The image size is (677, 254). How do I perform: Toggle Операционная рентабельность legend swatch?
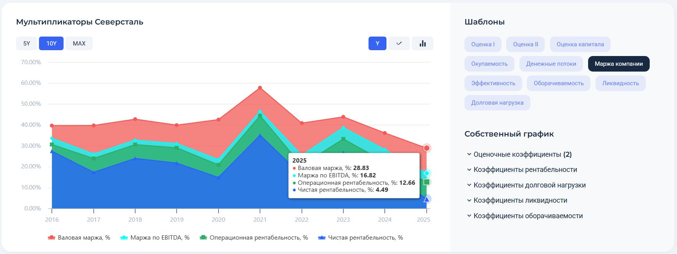[x=203, y=238]
